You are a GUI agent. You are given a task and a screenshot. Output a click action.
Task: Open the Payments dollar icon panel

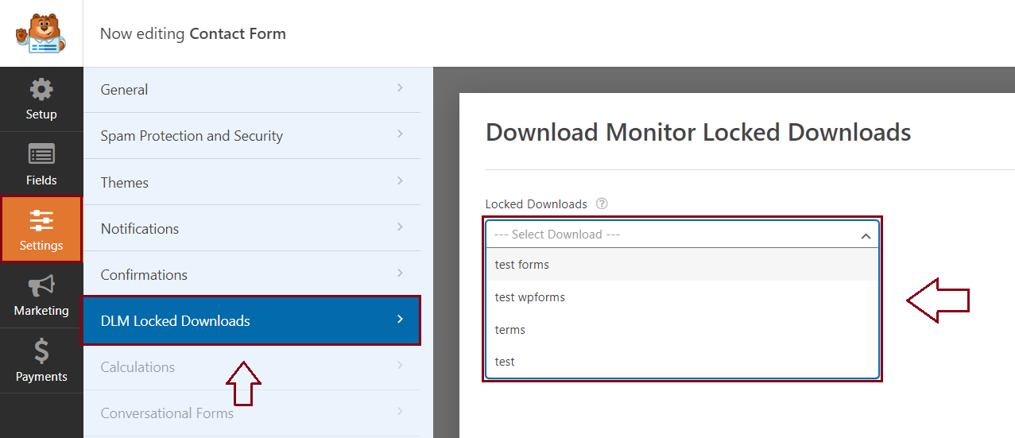[41, 361]
